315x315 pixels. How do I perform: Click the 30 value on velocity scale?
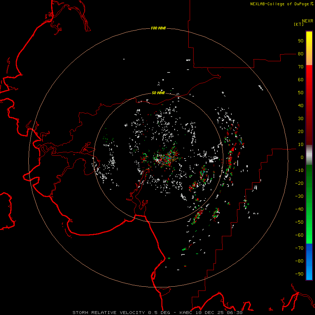click(301, 119)
